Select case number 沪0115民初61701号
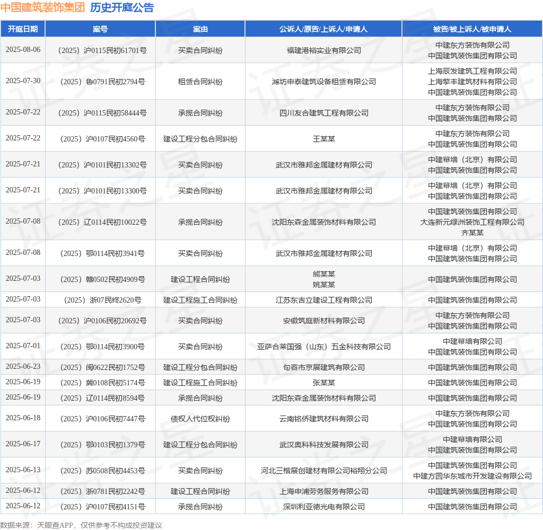 coord(102,50)
